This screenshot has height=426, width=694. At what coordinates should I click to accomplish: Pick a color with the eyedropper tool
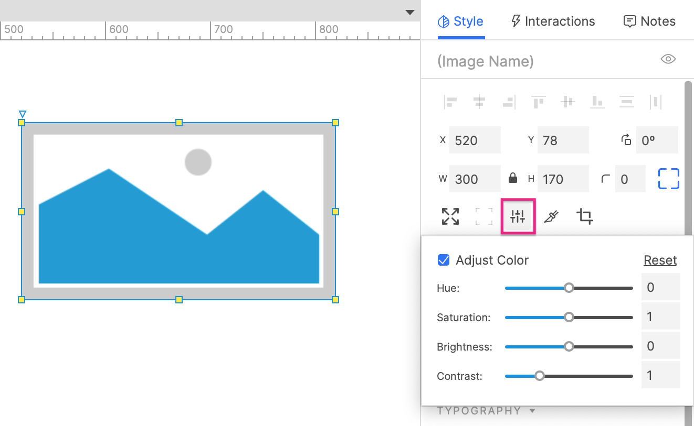pyautogui.click(x=551, y=216)
